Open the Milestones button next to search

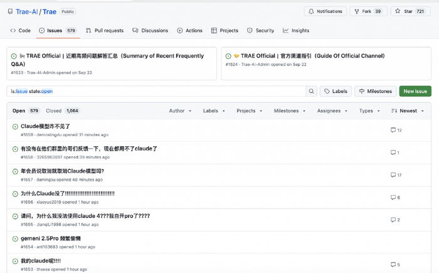point(376,91)
